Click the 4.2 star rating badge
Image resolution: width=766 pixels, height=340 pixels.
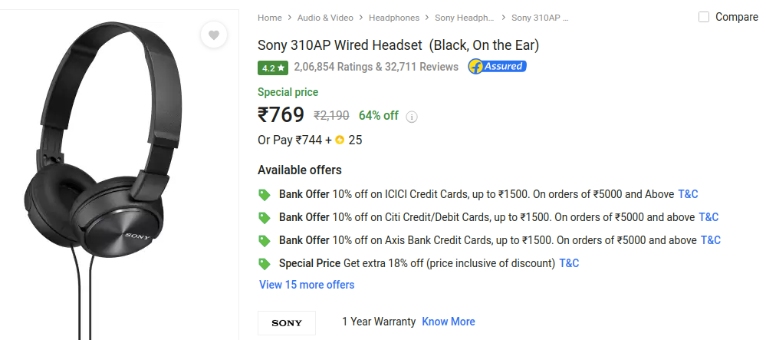pyautogui.click(x=273, y=68)
